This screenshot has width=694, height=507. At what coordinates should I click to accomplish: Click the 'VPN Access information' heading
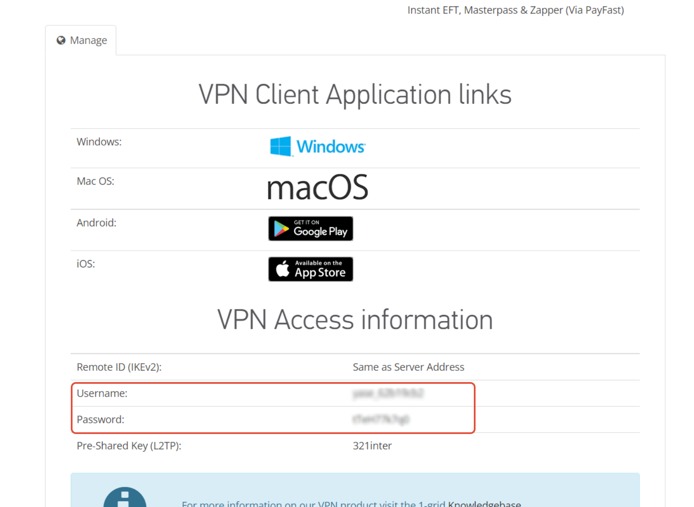(x=355, y=320)
